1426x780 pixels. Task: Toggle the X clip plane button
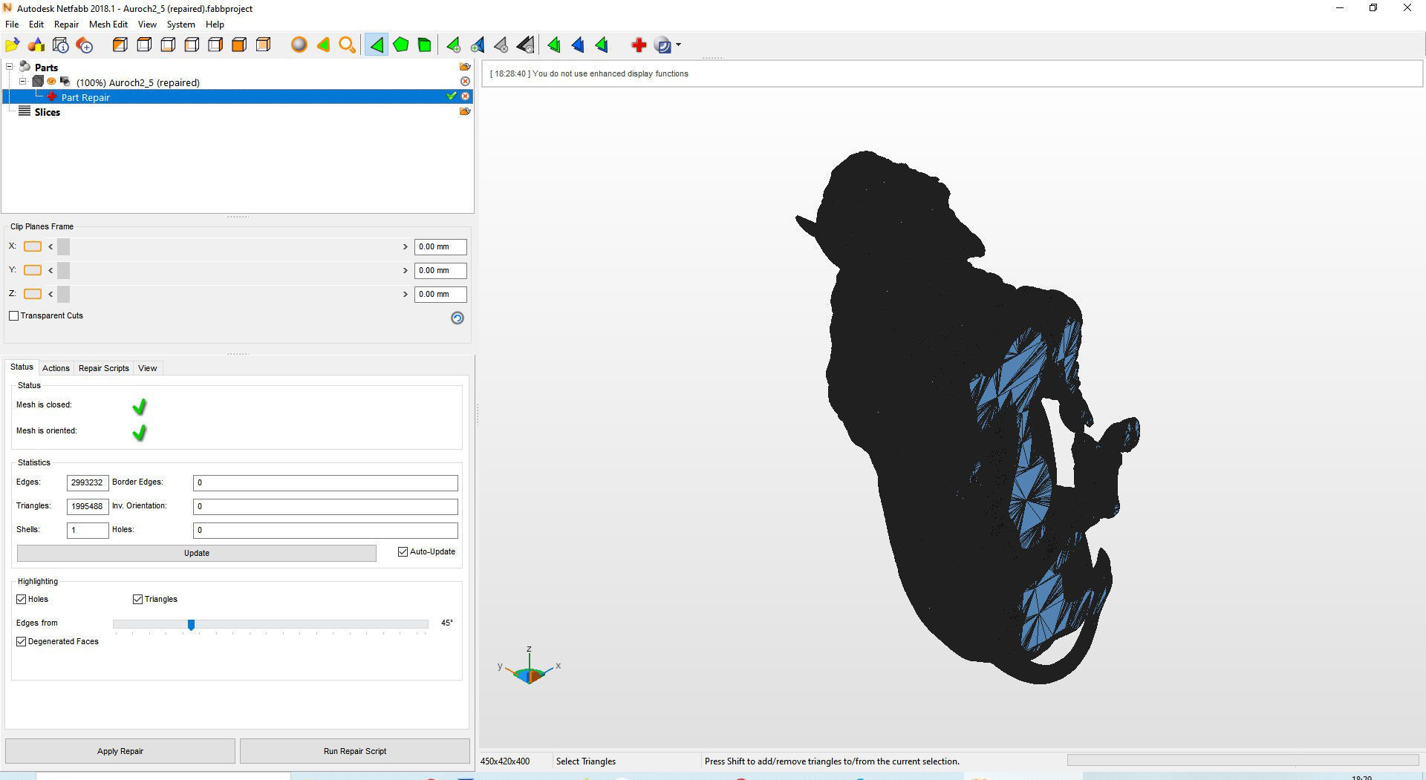pyautogui.click(x=33, y=246)
